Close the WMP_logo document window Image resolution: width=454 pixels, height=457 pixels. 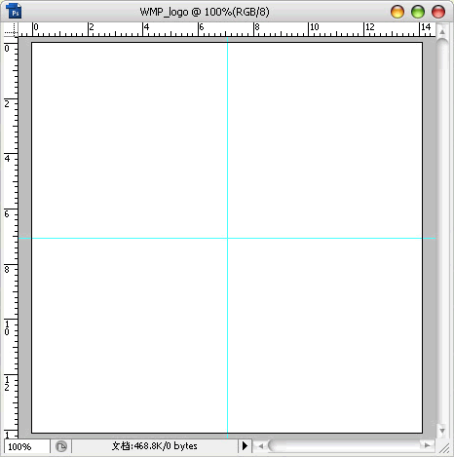pos(438,12)
